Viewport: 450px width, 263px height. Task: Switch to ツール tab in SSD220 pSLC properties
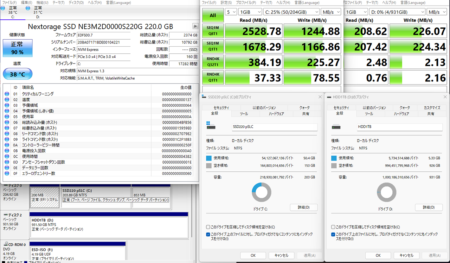pyautogui.click(x=244, y=114)
